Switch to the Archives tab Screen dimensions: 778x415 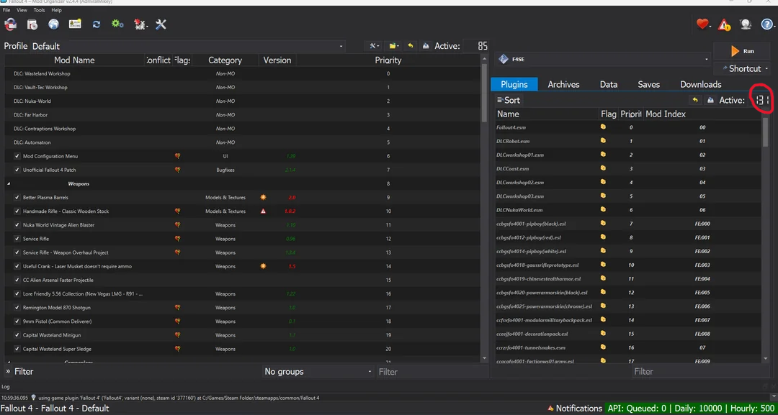[563, 84]
